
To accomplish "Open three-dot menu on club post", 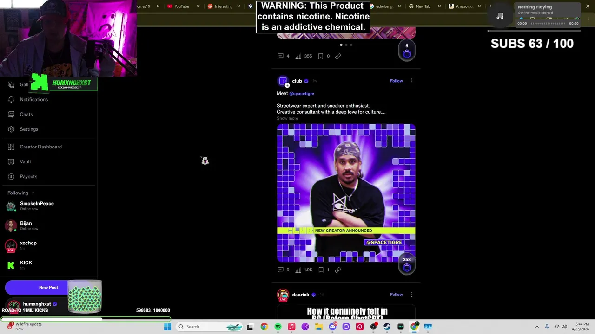I will (411, 81).
